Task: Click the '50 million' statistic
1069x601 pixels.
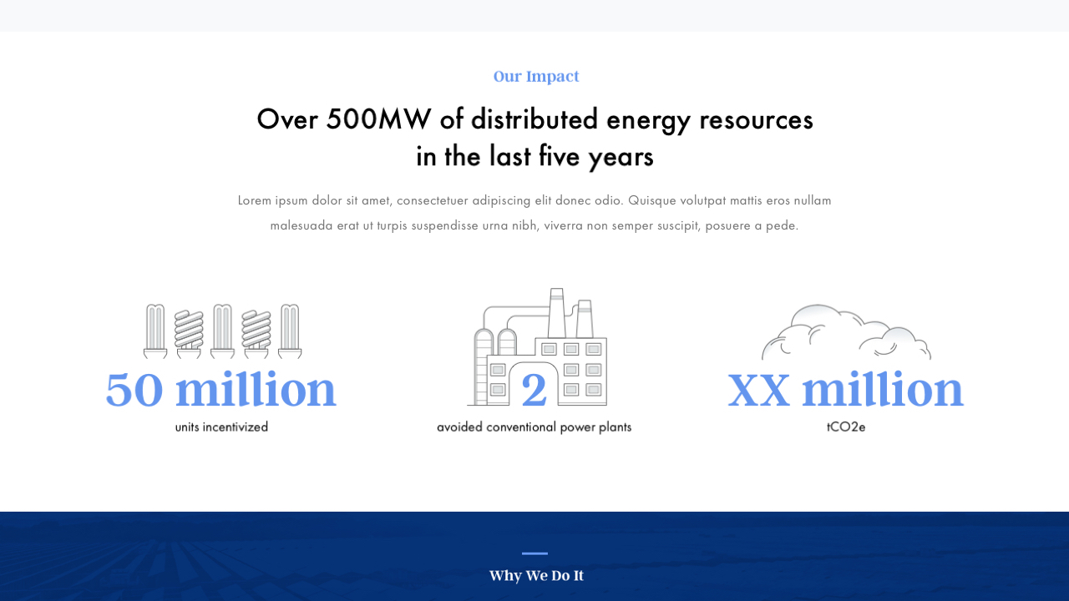Action: point(221,390)
